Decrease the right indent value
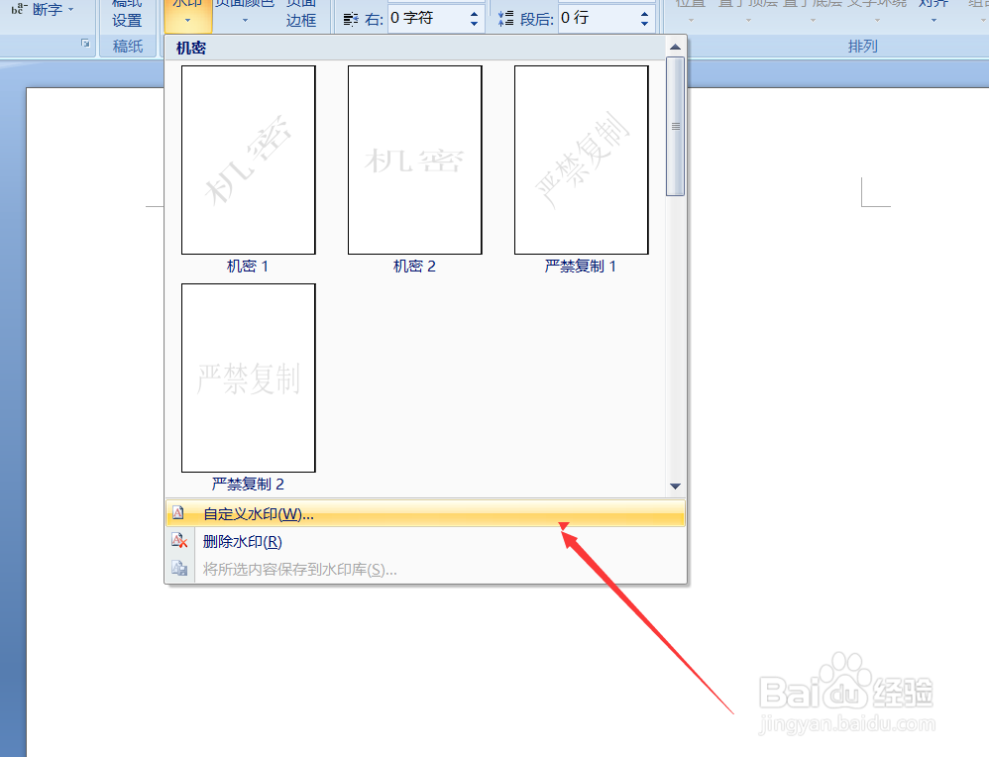 475,25
